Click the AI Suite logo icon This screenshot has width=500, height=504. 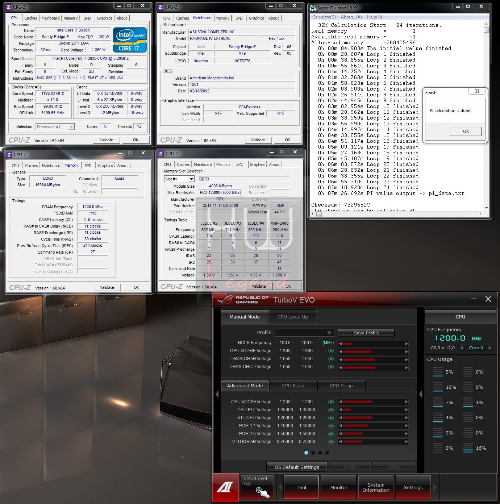pyautogui.click(x=225, y=488)
